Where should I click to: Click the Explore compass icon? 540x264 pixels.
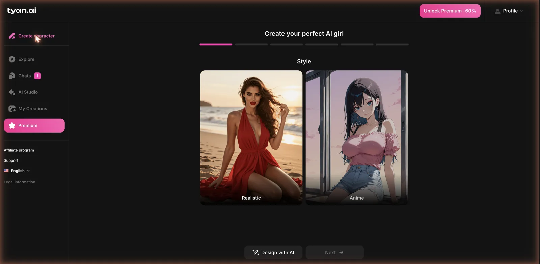12,59
